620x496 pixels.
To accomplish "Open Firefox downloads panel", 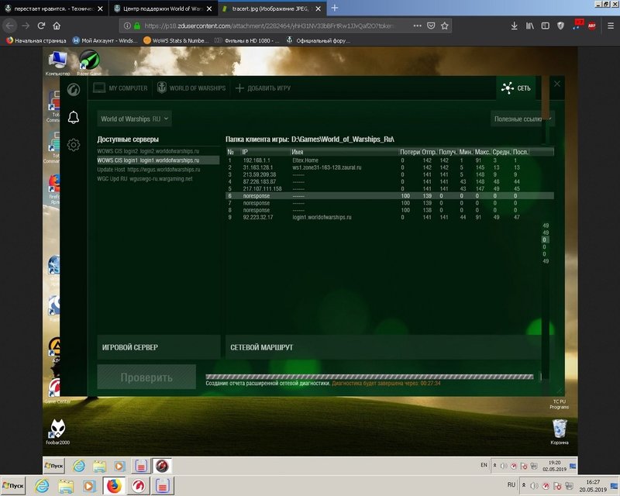I will [x=514, y=26].
